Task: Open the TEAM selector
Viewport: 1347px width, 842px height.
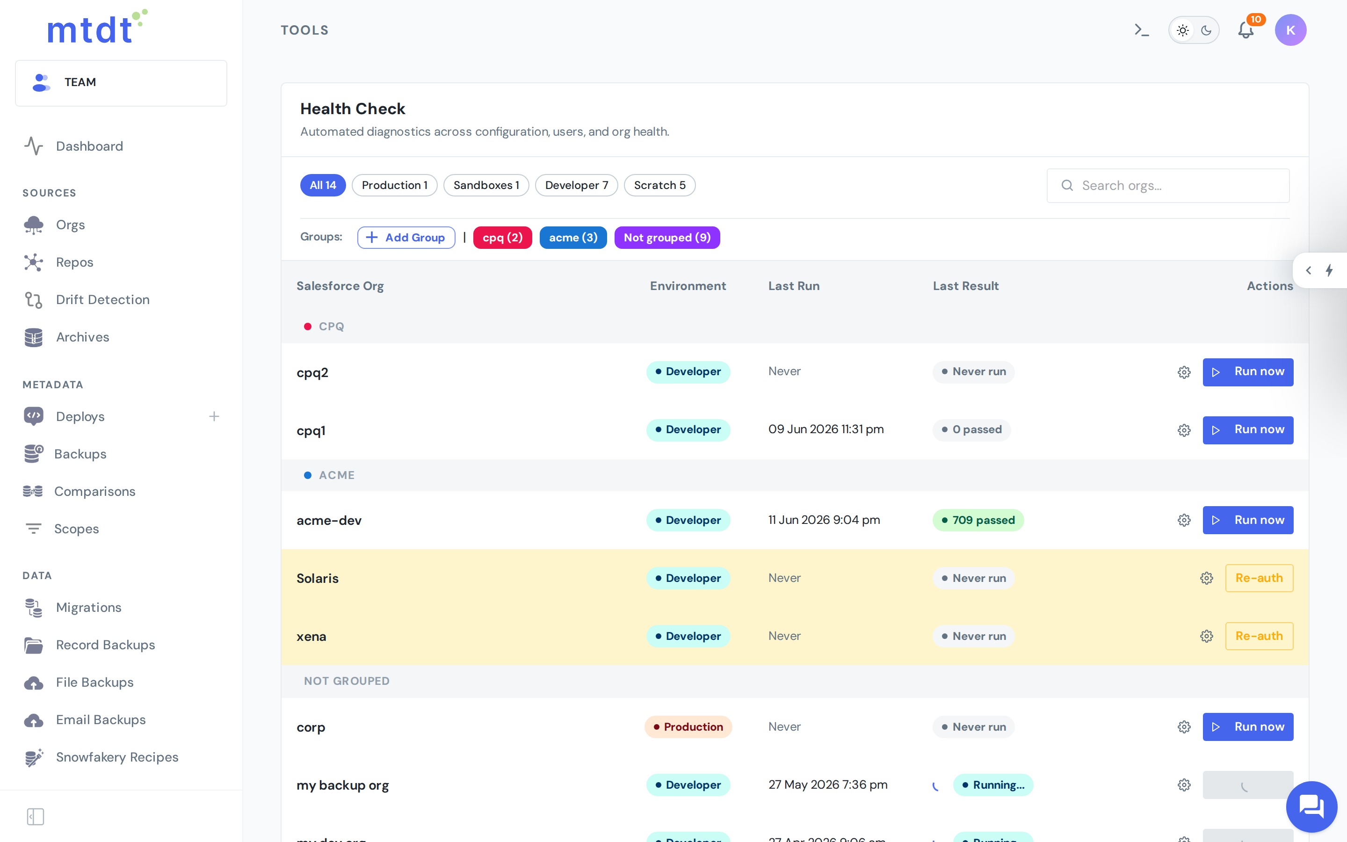Action: point(121,83)
